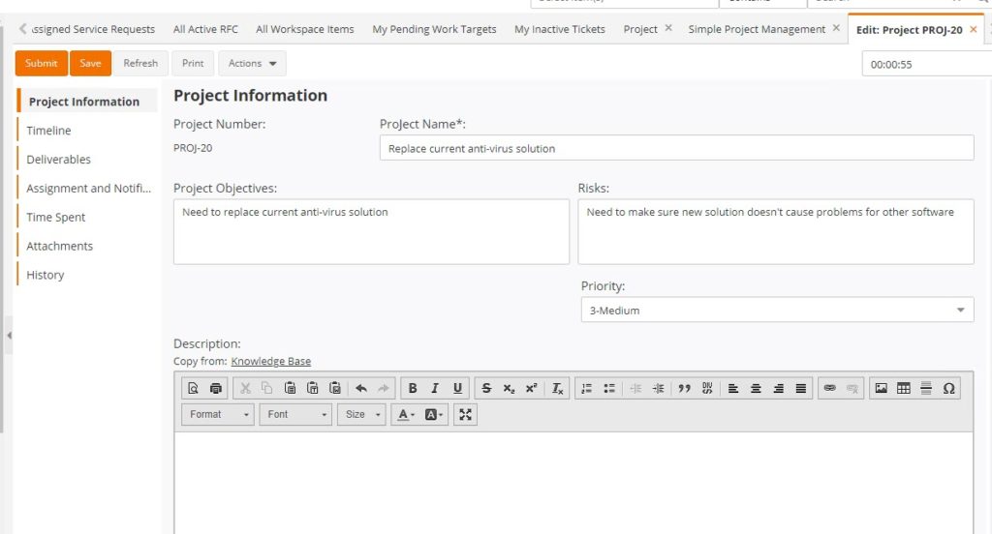Open Timeline section in the sidebar
This screenshot has width=992, height=534.
pos(48,131)
